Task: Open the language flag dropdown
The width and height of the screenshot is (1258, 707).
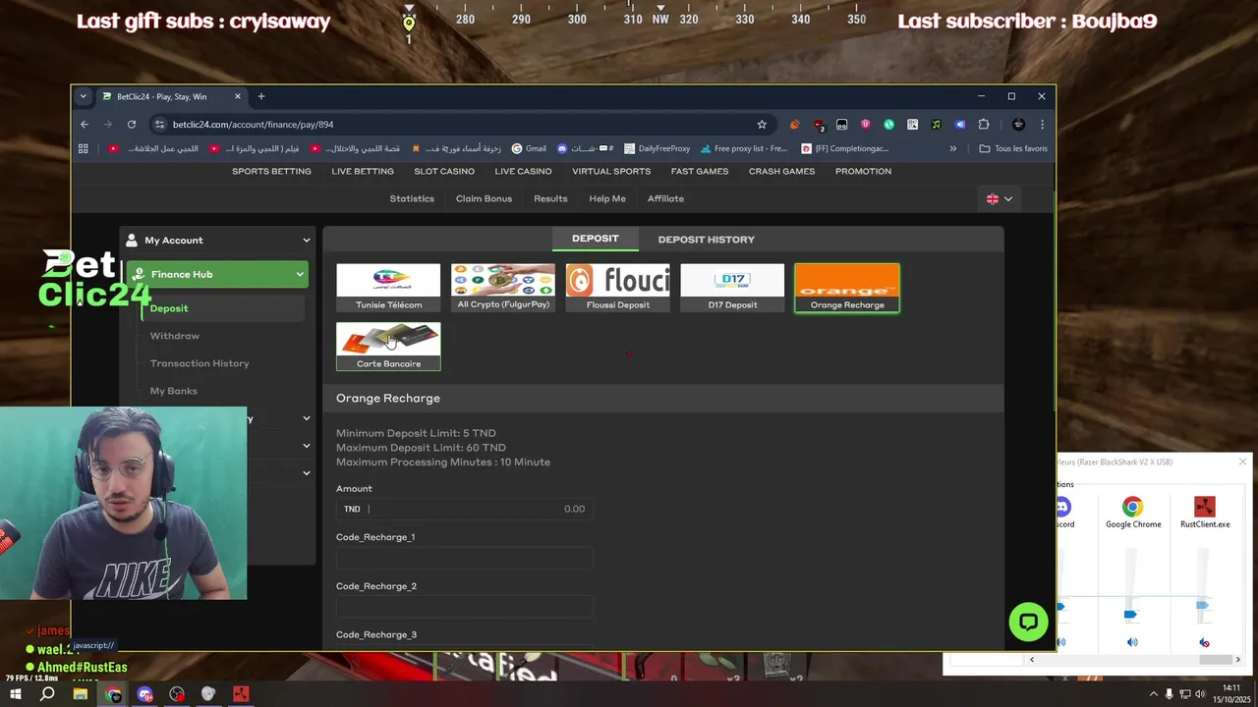Action: click(x=1000, y=198)
